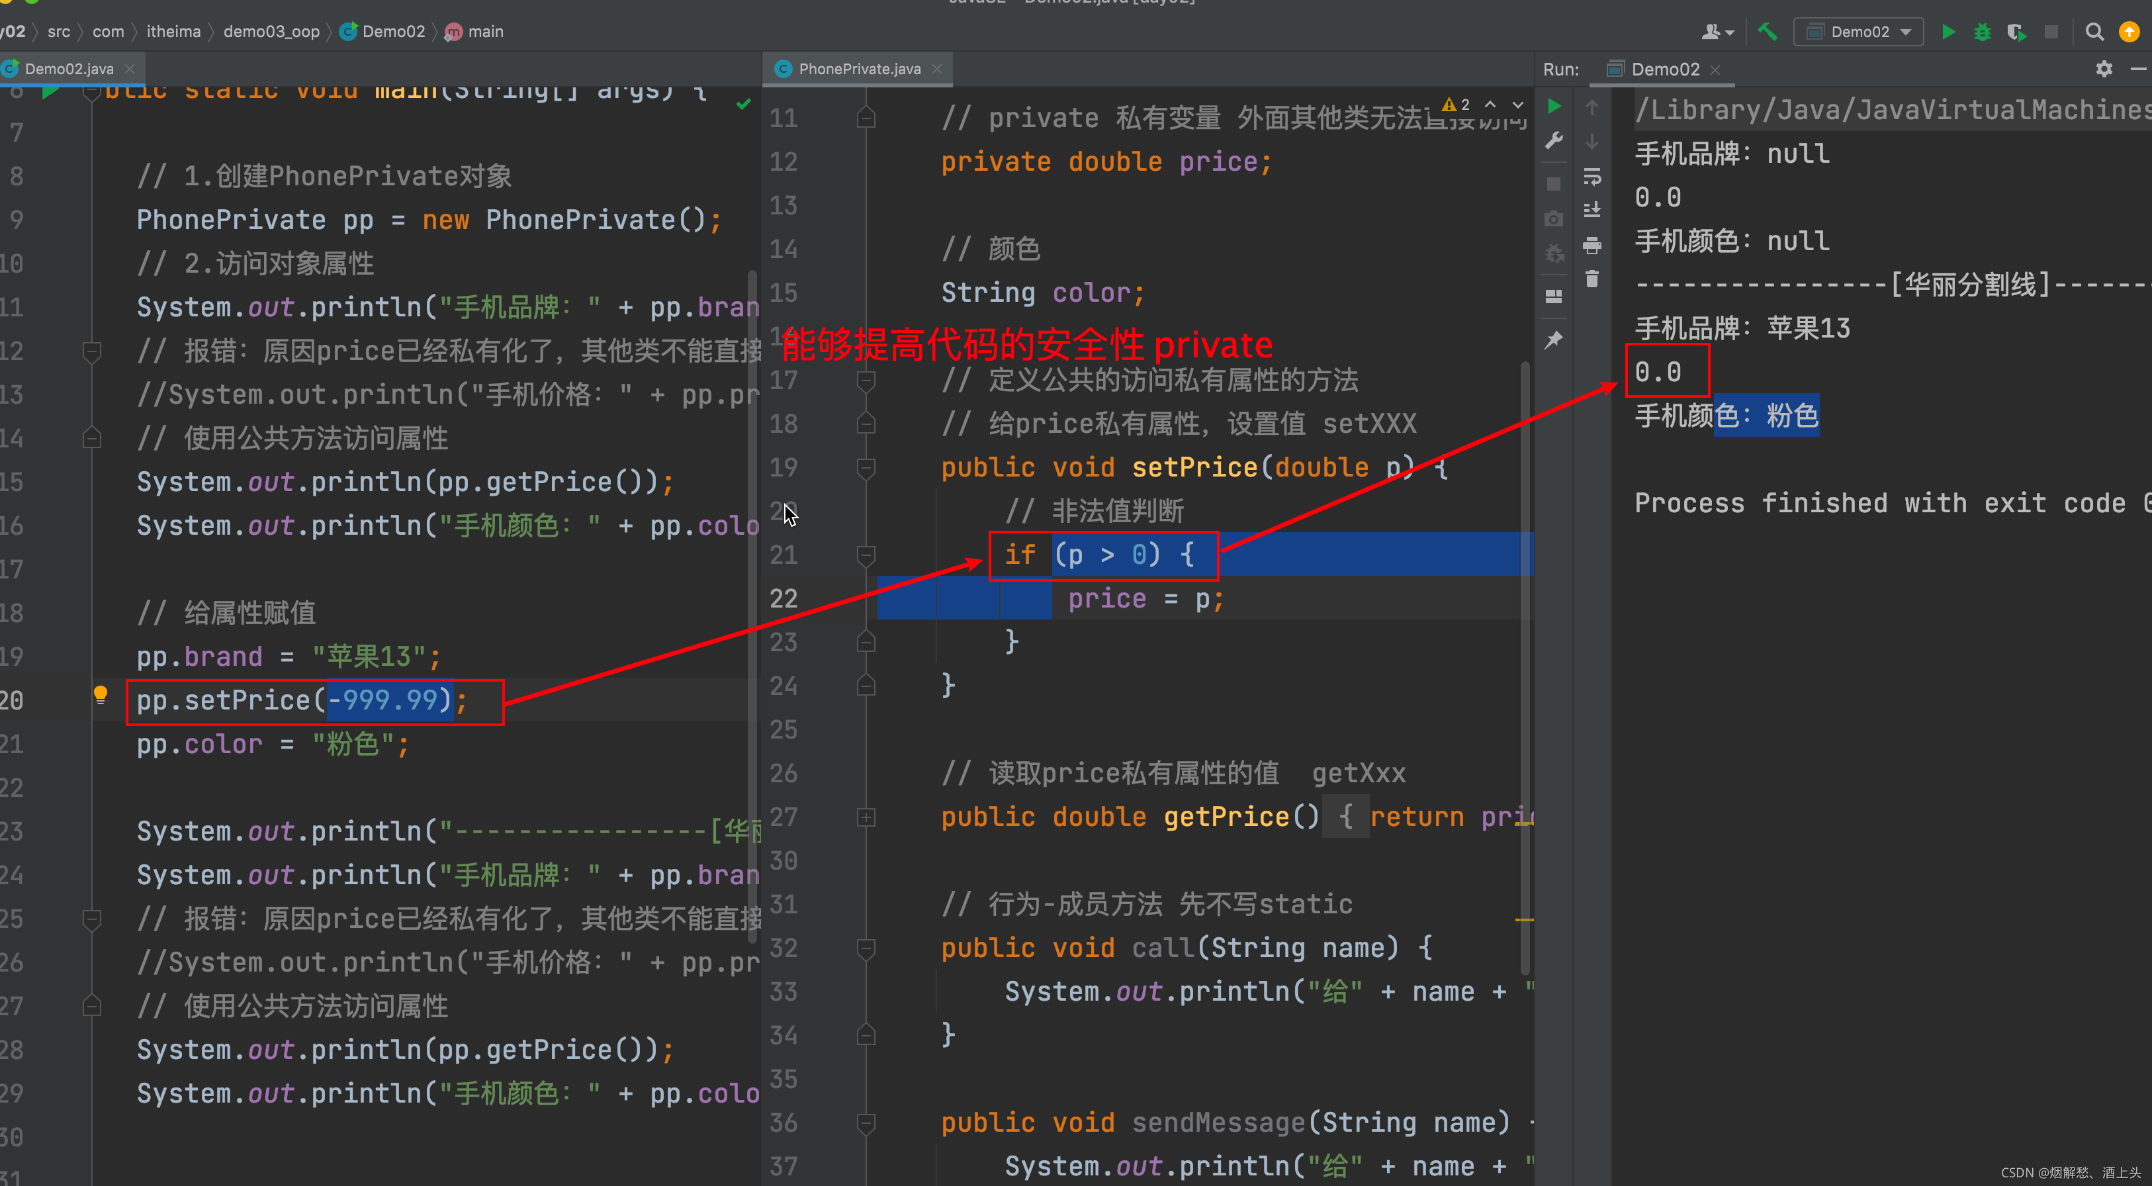This screenshot has height=1186, width=2152.
Task: Toggle soft-wrap in Run console
Action: click(1592, 176)
